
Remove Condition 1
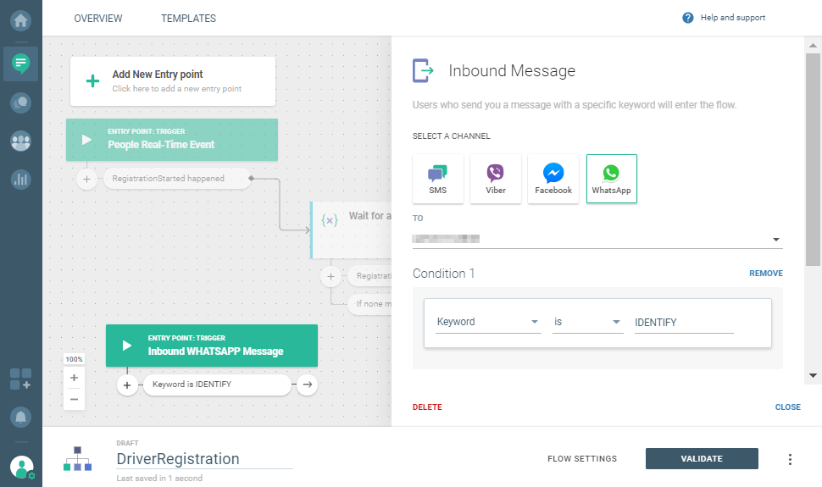click(x=765, y=274)
